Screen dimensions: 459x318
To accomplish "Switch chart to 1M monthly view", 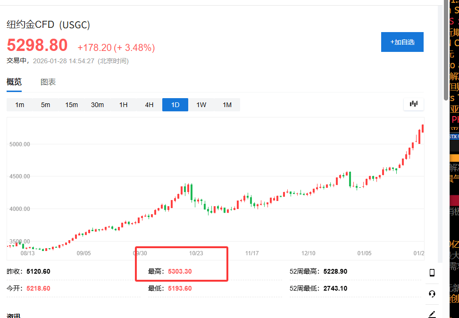I will 227,105.
